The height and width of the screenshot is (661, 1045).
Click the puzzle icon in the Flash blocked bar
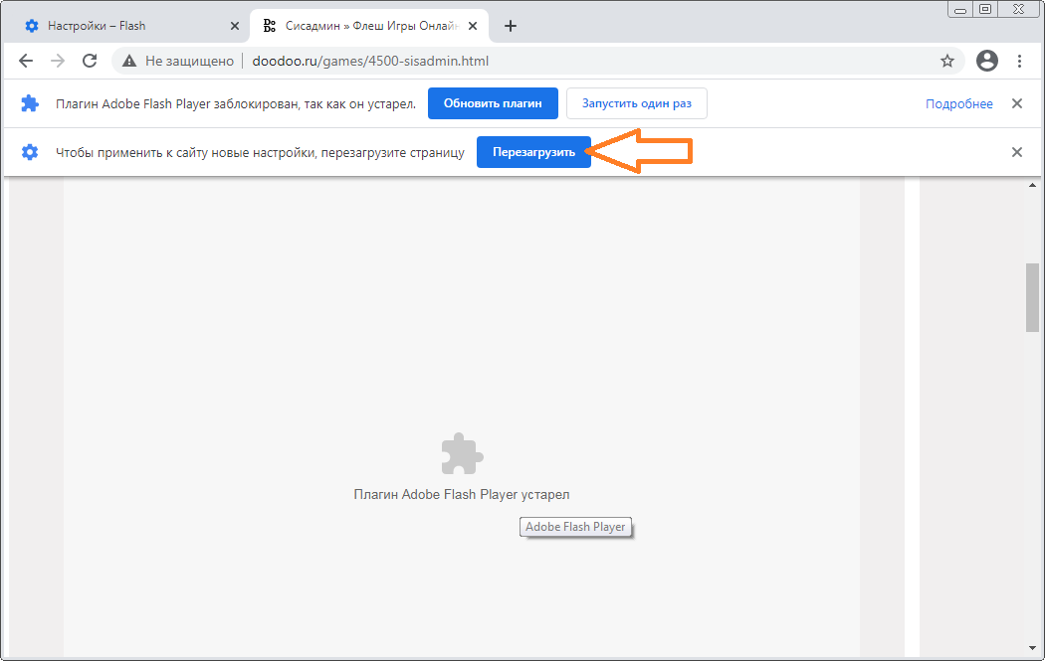pos(30,103)
